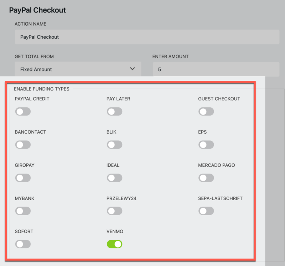Enable PRZELEWY24 payments
The image size is (285, 266).
tap(114, 211)
